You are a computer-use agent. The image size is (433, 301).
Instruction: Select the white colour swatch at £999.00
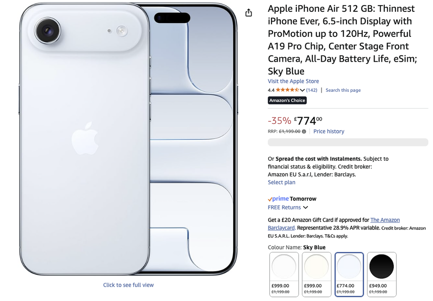coord(284,274)
